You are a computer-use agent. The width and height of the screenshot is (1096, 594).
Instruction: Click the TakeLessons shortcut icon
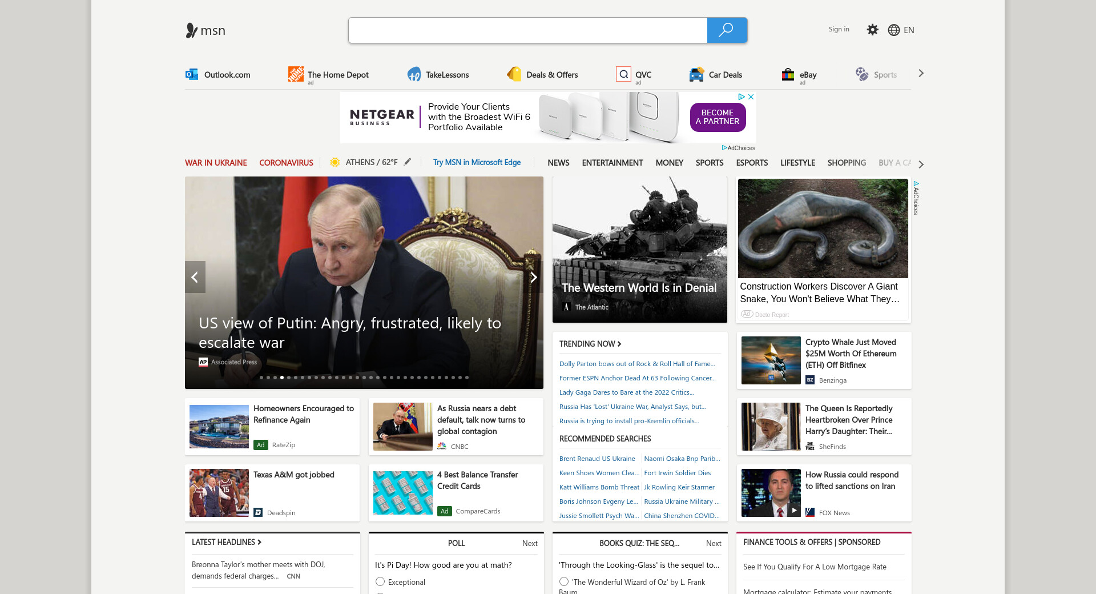(x=414, y=74)
